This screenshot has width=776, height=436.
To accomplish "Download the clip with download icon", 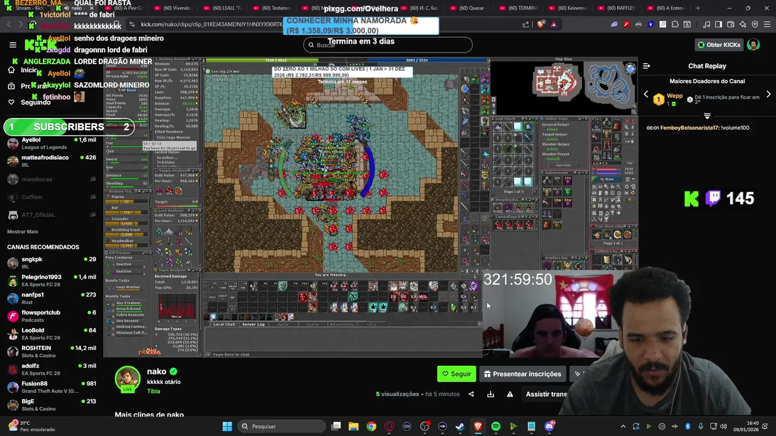I will click(490, 394).
